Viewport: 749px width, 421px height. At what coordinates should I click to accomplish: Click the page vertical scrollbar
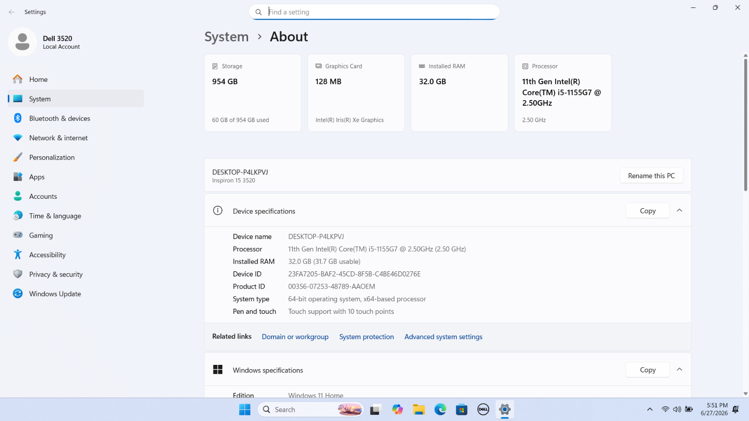[x=746, y=124]
